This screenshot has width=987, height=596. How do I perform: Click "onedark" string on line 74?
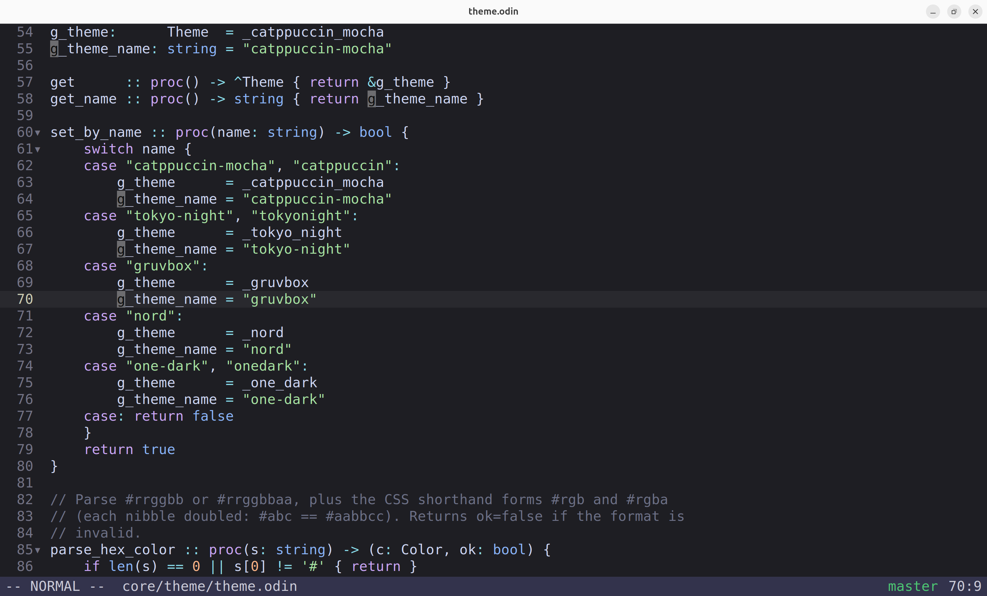(x=263, y=366)
